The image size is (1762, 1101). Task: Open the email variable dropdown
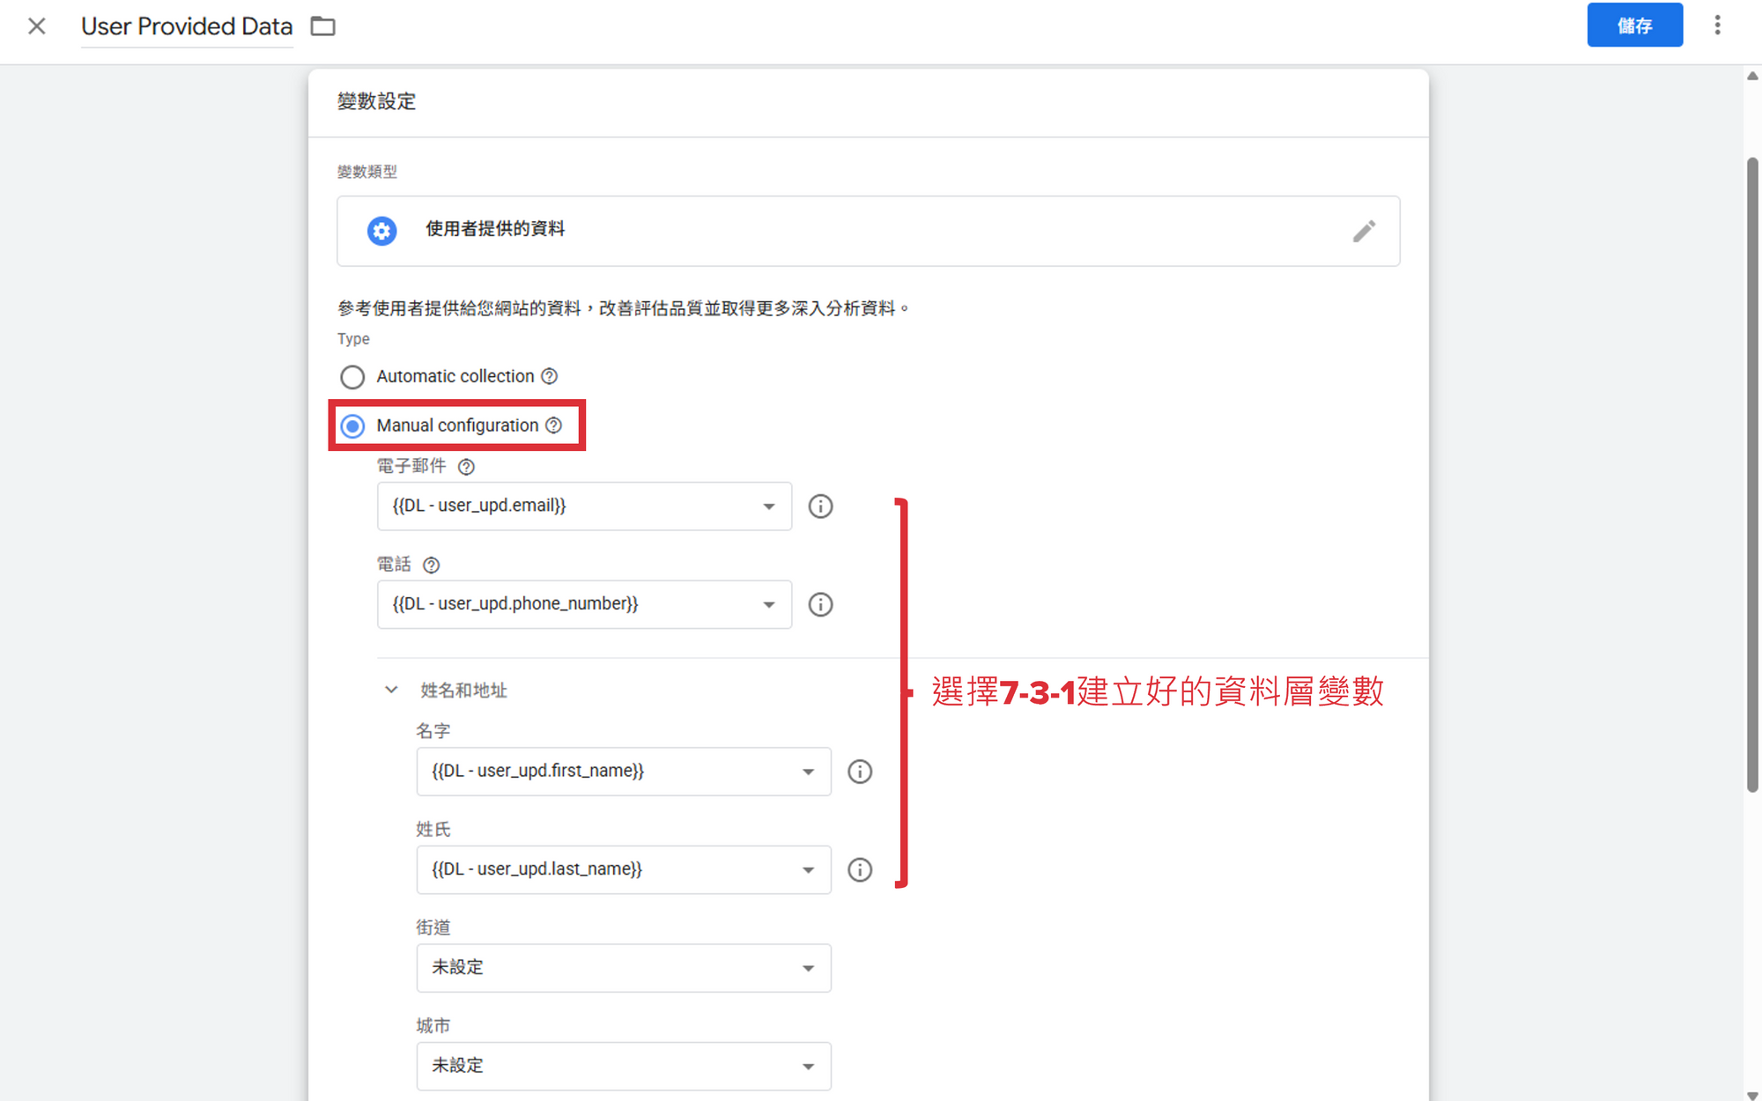coord(584,506)
